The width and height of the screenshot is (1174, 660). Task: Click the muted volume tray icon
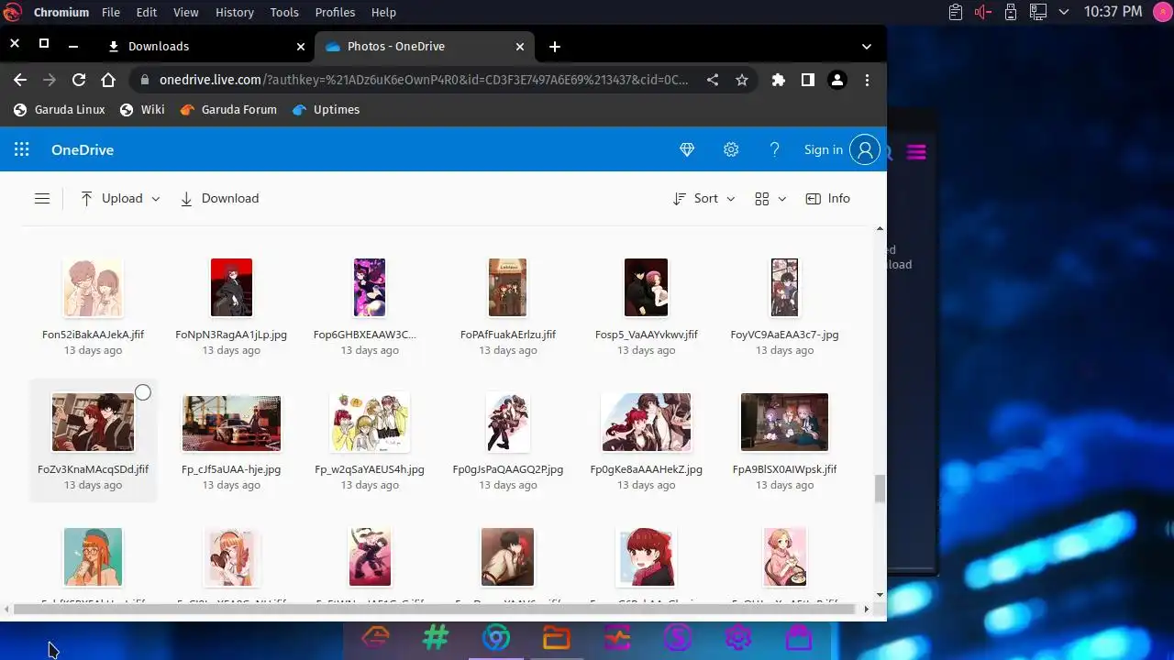(983, 12)
